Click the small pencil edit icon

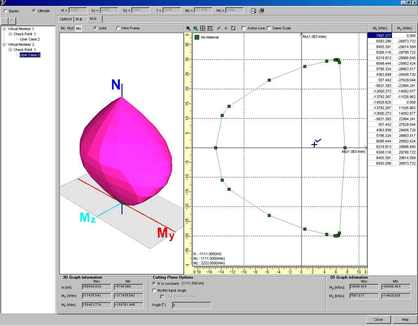(x=218, y=28)
